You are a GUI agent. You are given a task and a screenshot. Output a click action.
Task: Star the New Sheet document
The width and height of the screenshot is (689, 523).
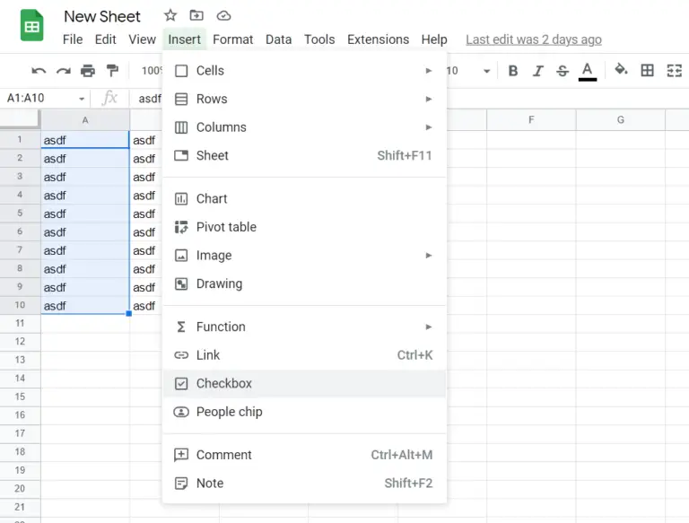point(170,16)
